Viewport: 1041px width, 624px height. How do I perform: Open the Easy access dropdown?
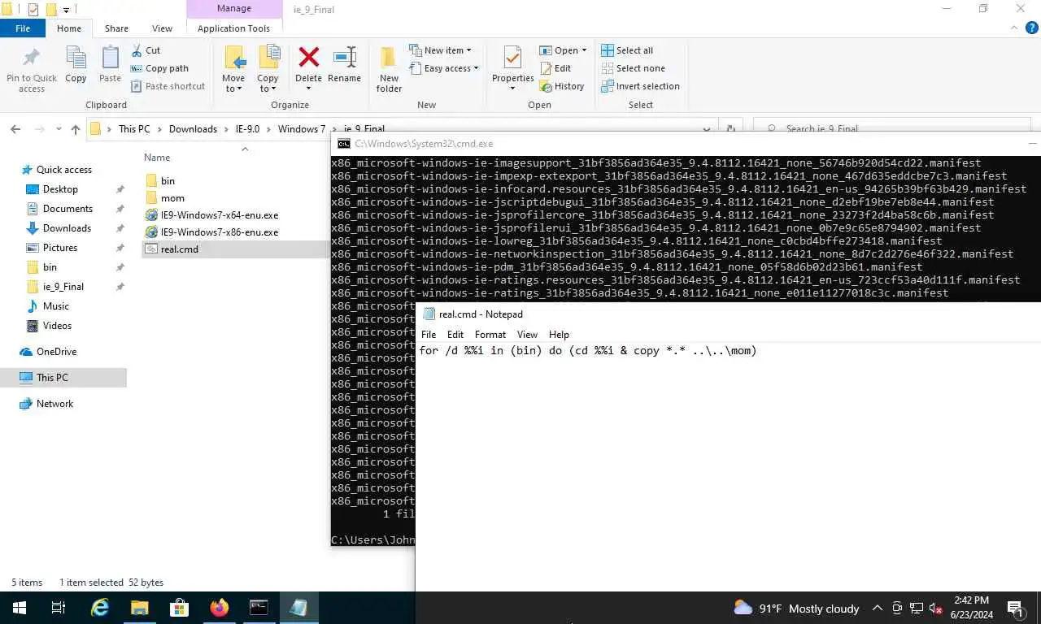click(x=443, y=68)
